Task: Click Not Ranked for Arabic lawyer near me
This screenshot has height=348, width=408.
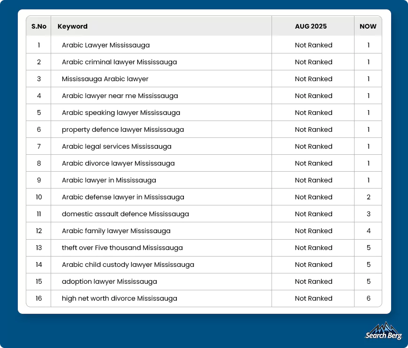Action: pos(313,96)
